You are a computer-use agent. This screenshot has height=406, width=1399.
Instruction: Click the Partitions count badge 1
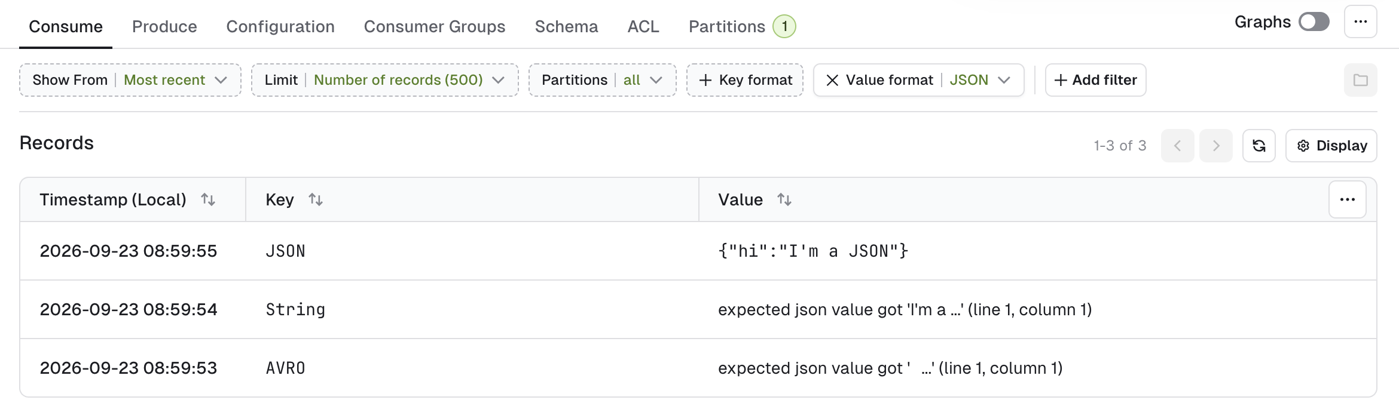(x=784, y=26)
